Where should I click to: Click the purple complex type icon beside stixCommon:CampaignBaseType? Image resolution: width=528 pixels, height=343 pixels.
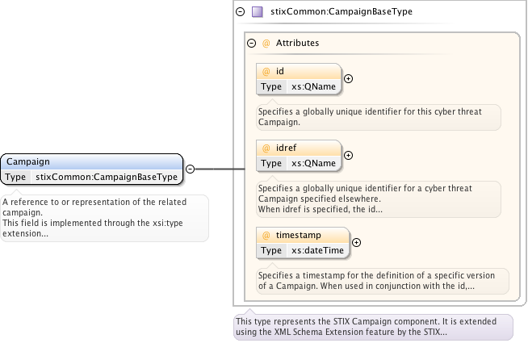pyautogui.click(x=258, y=12)
